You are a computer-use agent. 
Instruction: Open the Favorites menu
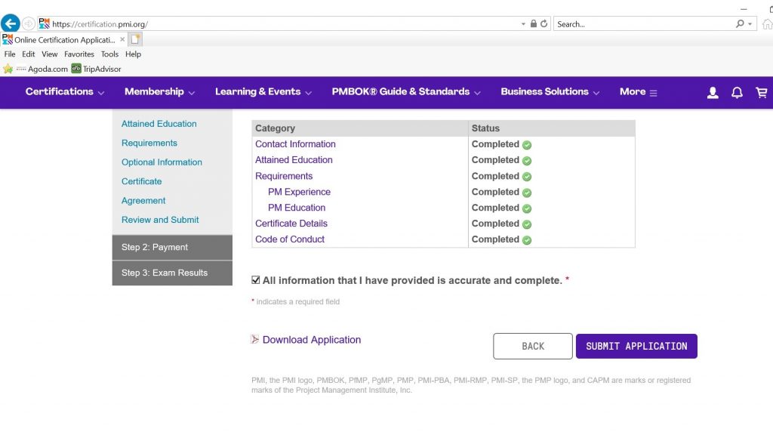79,54
